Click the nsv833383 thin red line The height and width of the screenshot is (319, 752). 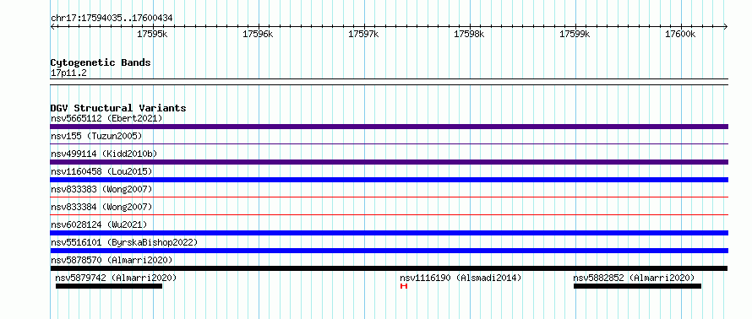(x=389, y=197)
